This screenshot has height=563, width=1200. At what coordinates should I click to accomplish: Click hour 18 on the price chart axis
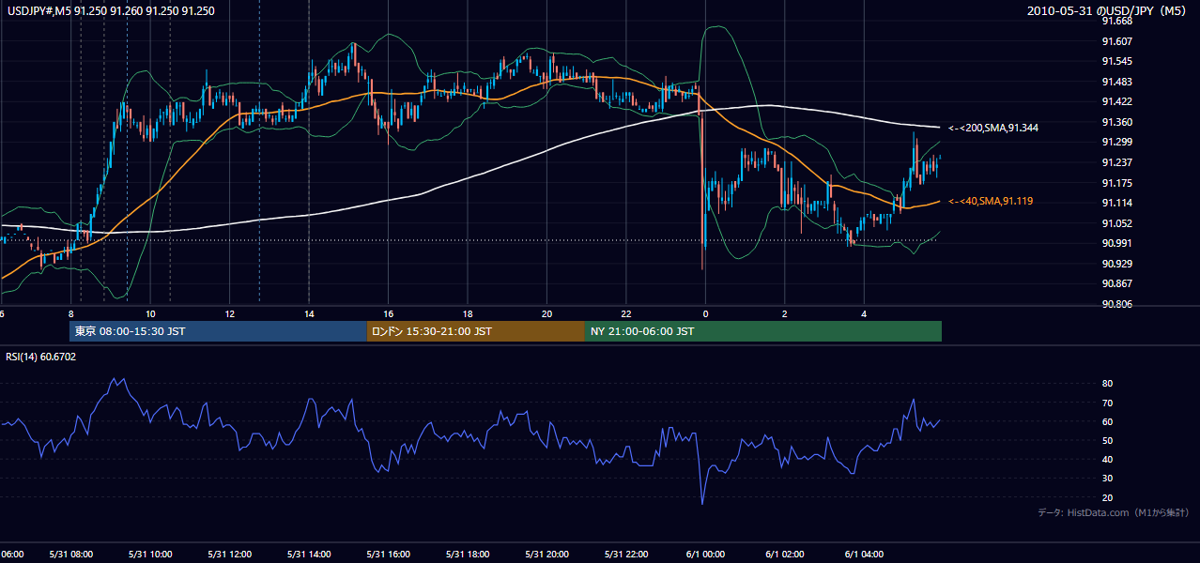coord(468,314)
